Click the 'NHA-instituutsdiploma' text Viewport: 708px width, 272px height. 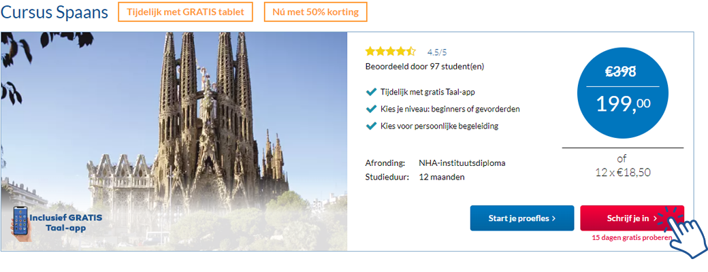(462, 163)
